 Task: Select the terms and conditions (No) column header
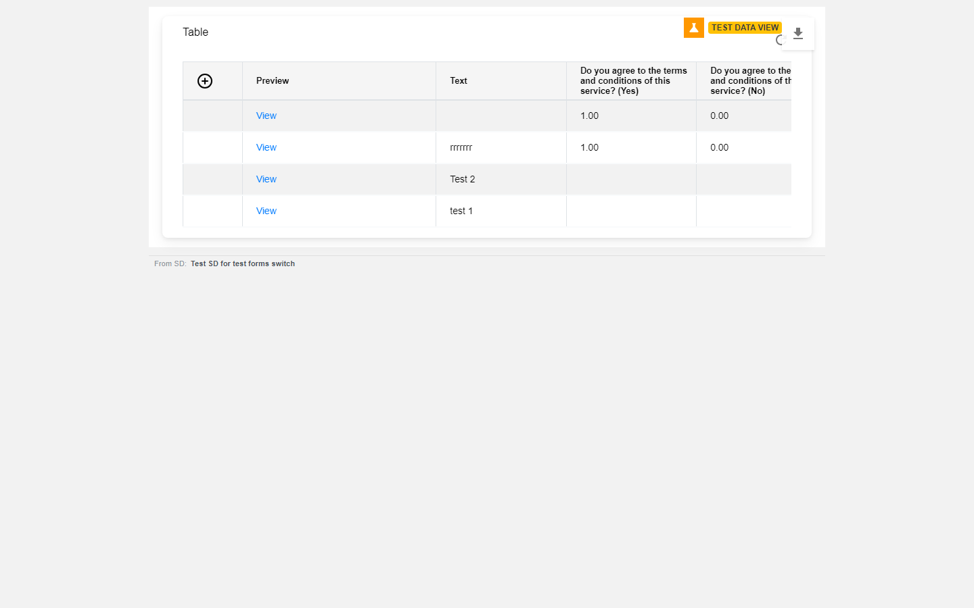coord(744,81)
